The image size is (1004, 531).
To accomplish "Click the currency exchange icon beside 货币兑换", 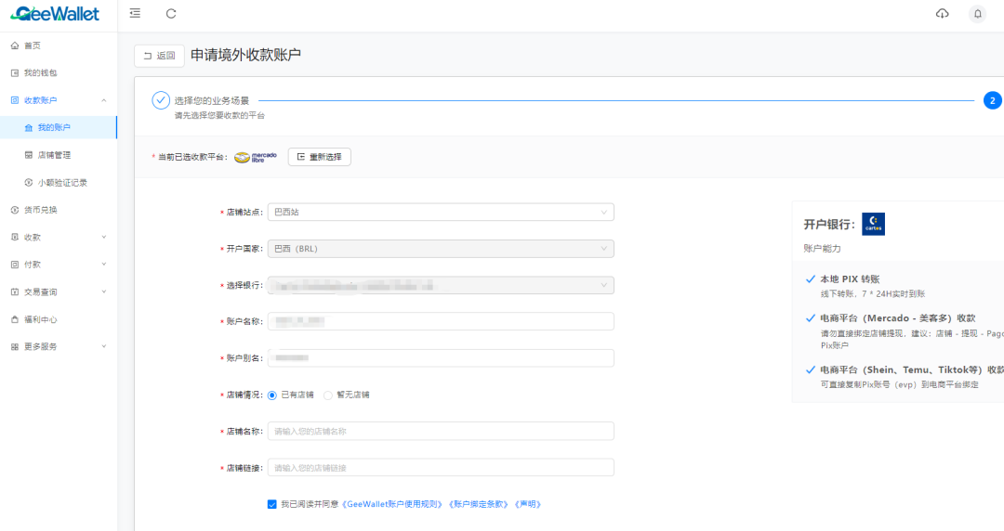I will click(x=15, y=210).
